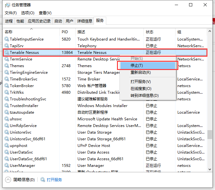Collapse details with the 简略信息 arrow icon
Viewport: 215px width, 190px height.
tap(8, 180)
